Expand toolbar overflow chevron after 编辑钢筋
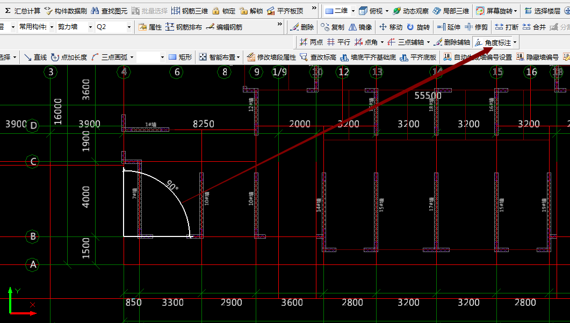Screen dimensions: 570x323 click(279, 24)
